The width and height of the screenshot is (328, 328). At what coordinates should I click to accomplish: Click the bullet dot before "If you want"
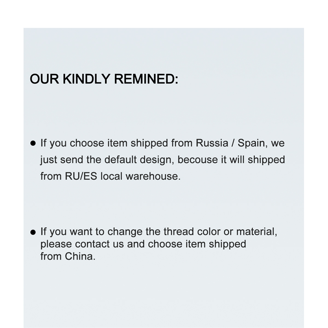pos(33,232)
